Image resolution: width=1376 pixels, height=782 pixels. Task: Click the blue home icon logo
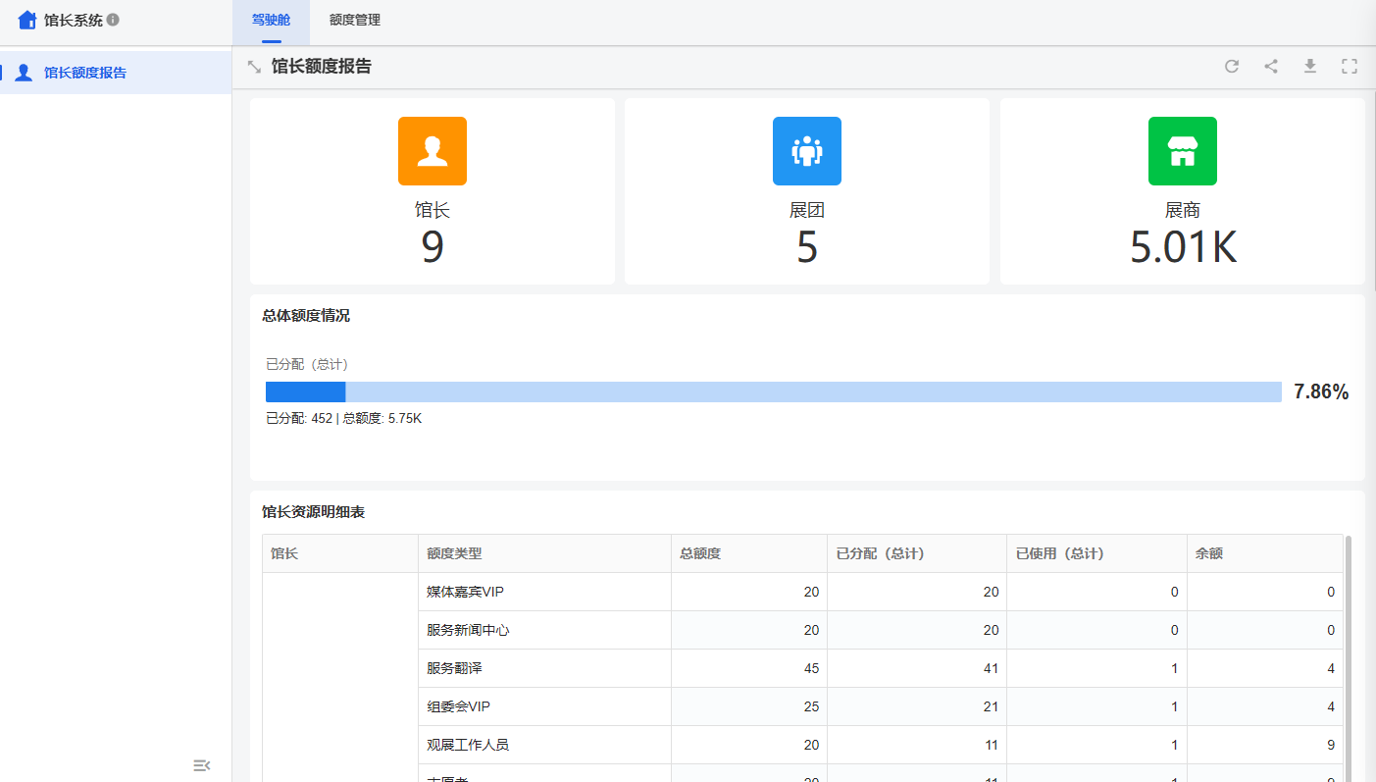pos(27,20)
